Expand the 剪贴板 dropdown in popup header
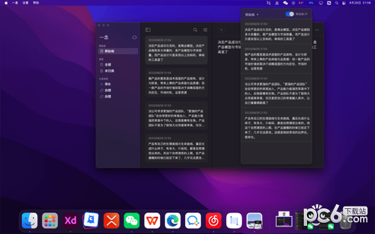375x234 pixels. (252, 14)
